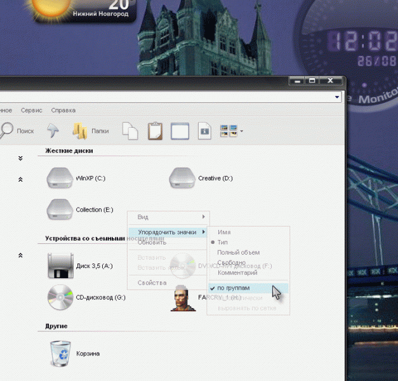Click the thumbnails view toolbar icon
The width and height of the screenshot is (398, 381).
(229, 131)
